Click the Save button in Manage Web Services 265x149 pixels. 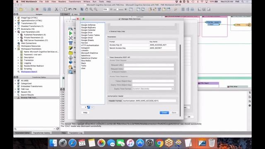tap(174, 113)
